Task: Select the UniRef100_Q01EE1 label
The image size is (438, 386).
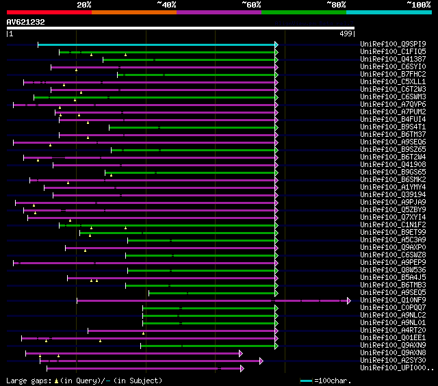Action: click(x=393, y=338)
